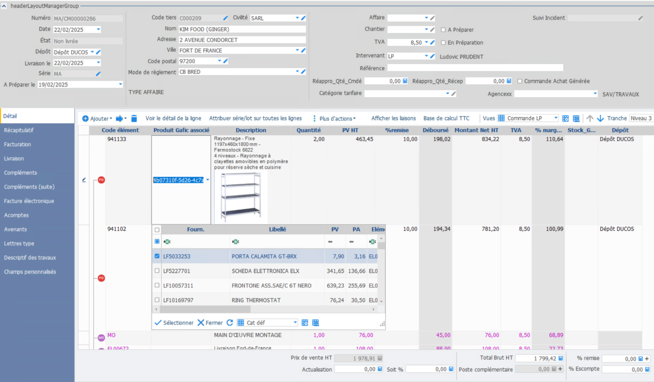Click the Sélectionner button
The image size is (654, 382).
pos(174,323)
